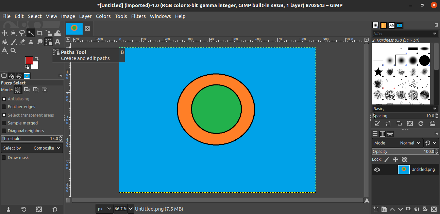Viewport: 440px width, 214px height.
Task: Open the Filters menu
Action: coord(138,16)
